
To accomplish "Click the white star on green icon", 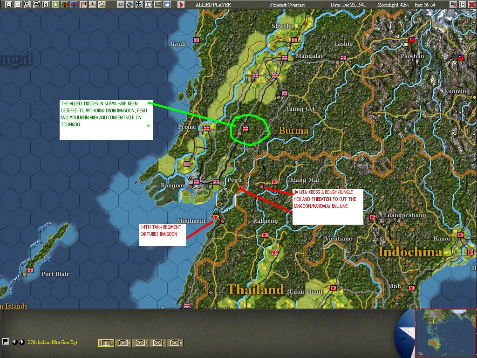I will click(55, 5).
